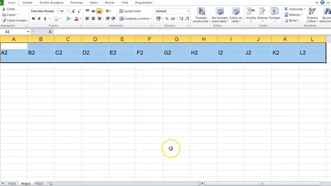Center text horizontally
Image resolution: width=331 pixels, height=186 pixels.
coord(93,19)
